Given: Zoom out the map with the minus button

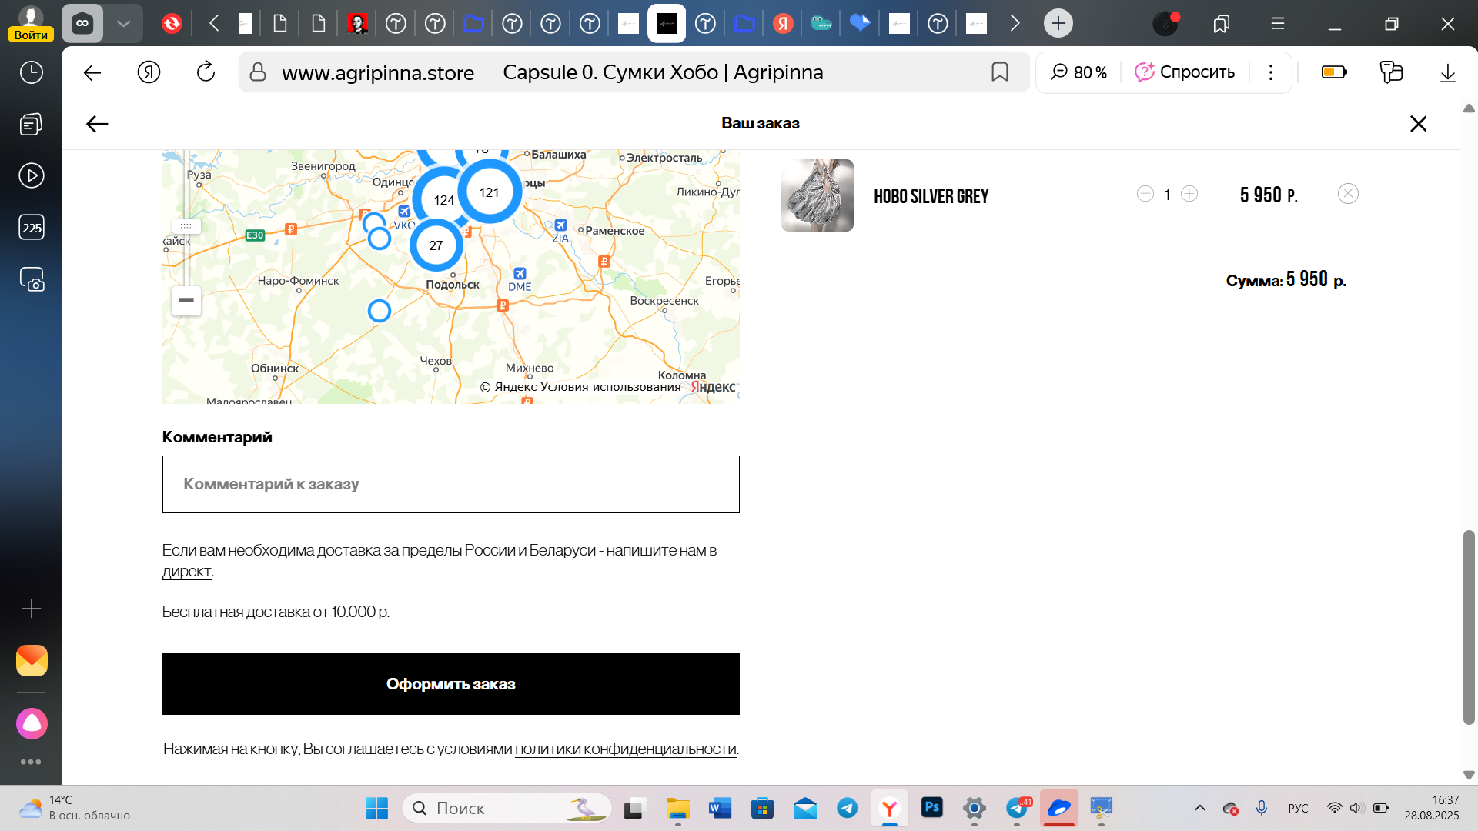Looking at the screenshot, I should click(186, 300).
